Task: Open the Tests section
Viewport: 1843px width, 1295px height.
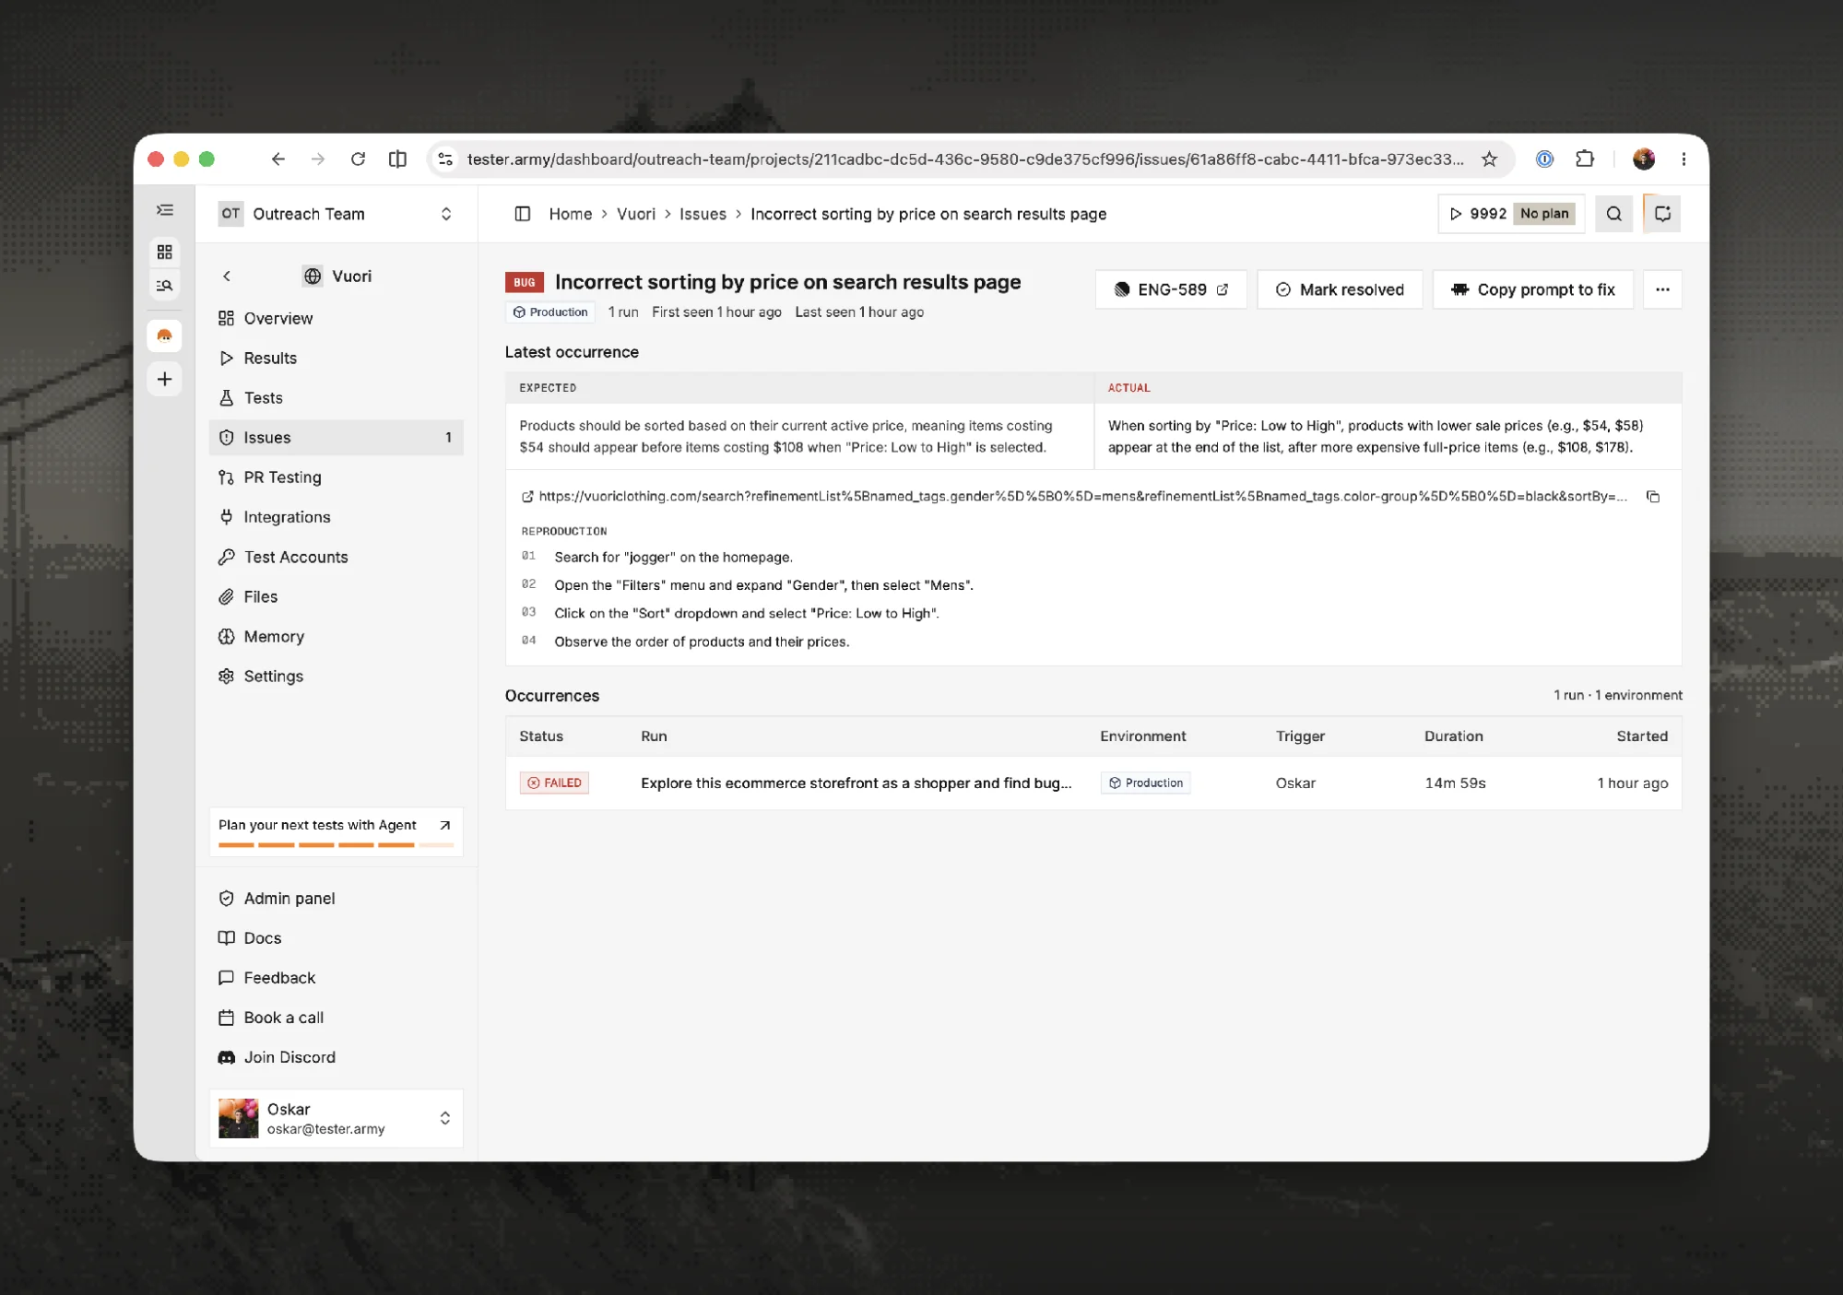Action: (337, 397)
